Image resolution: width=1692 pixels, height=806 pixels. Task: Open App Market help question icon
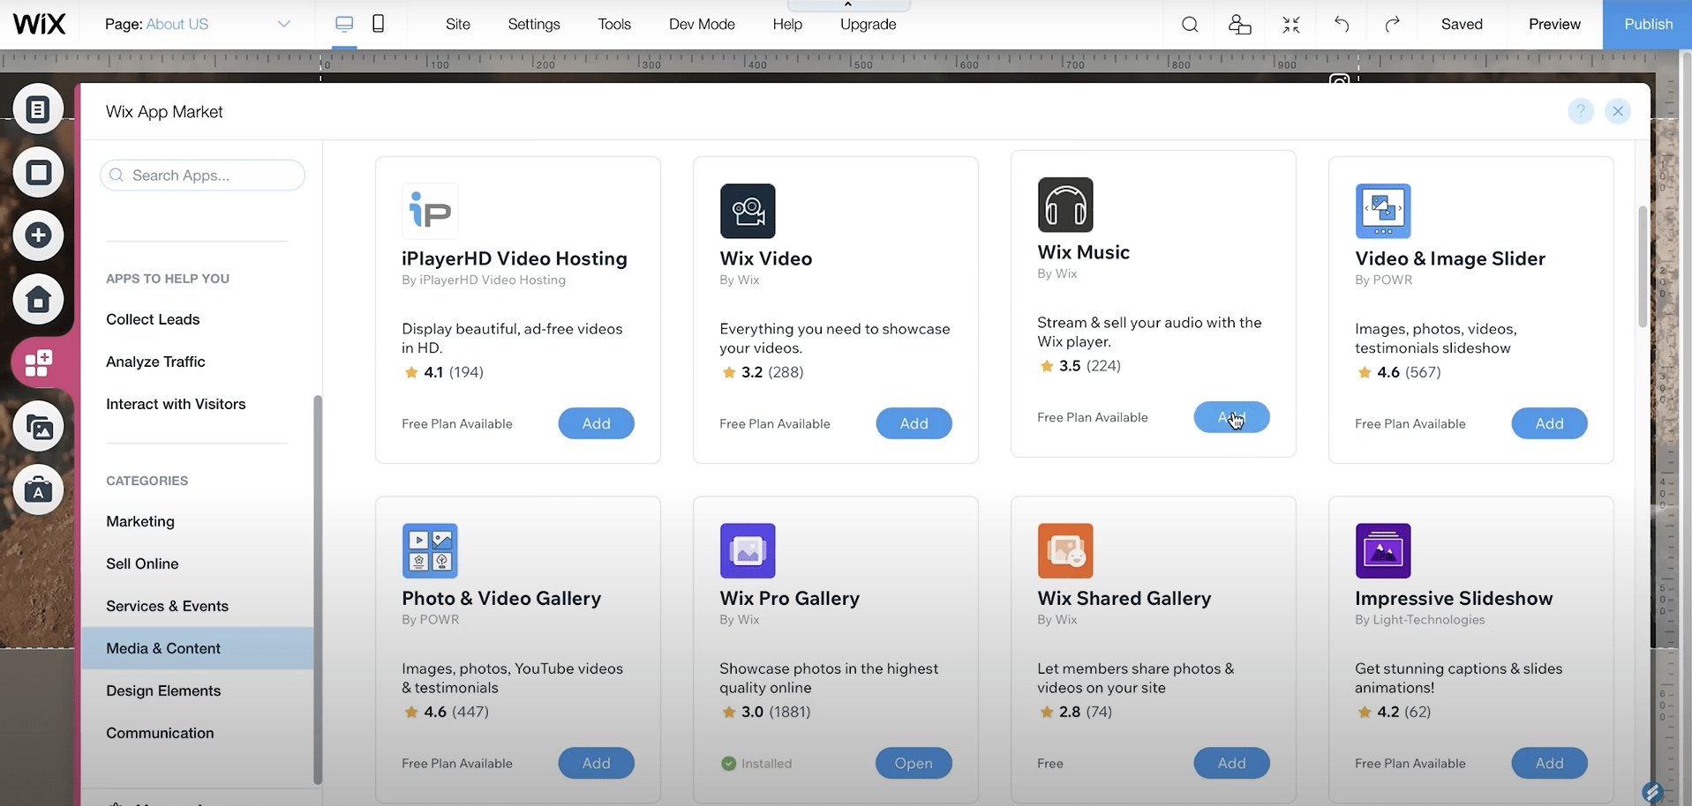click(1580, 111)
